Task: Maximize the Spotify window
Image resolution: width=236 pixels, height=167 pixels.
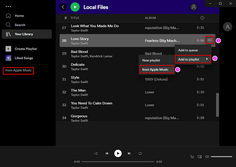Action: tap(220, 4)
